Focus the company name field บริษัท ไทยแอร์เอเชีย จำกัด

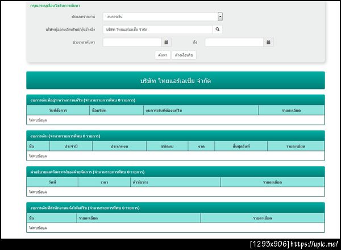point(157,30)
